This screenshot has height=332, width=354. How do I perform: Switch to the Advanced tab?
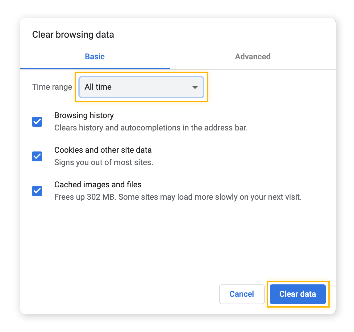(253, 57)
